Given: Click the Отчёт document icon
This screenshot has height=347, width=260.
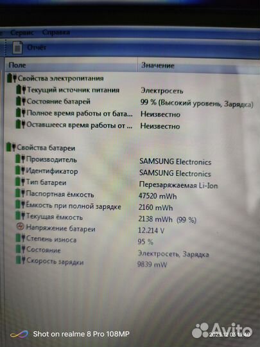Looking at the screenshot, I should click(x=17, y=48).
